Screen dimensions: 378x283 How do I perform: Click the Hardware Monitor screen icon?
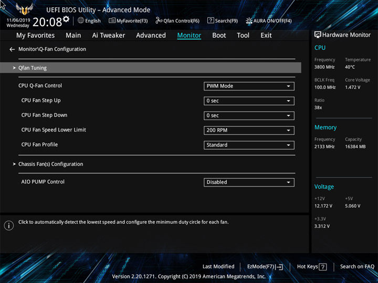(318, 35)
